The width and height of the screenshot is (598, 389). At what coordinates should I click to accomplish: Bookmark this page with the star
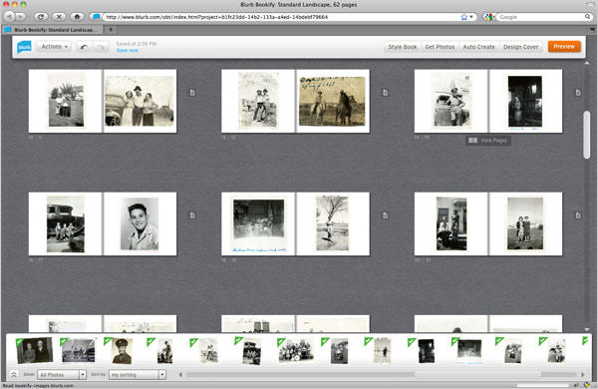[463, 17]
